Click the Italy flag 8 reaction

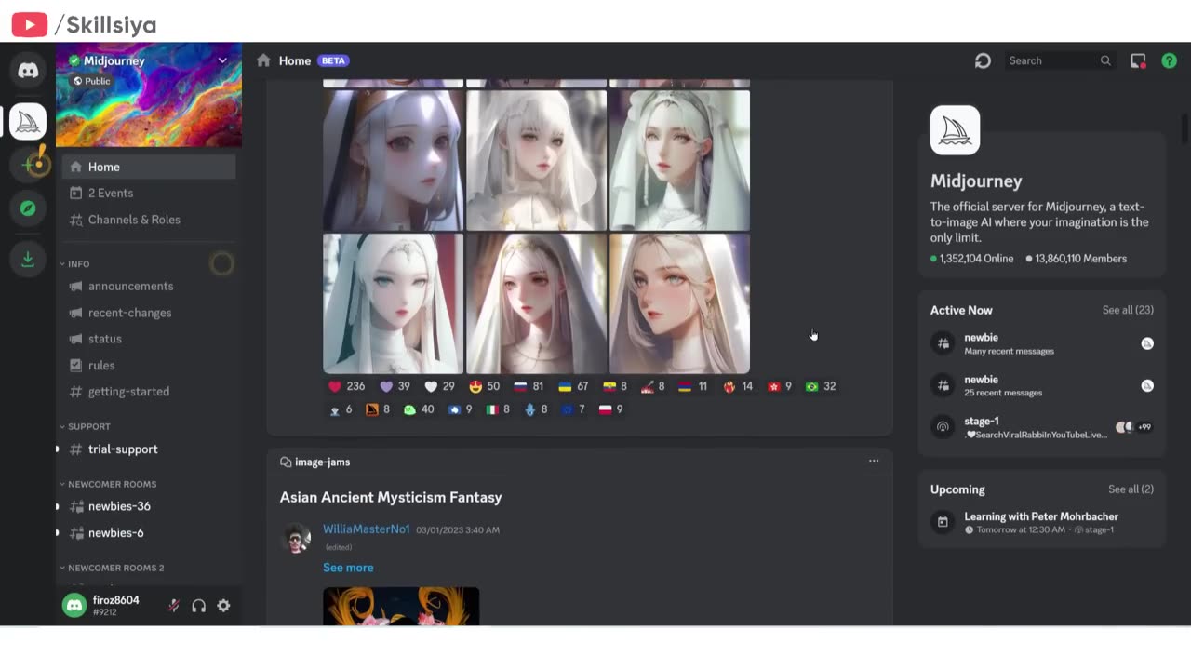click(498, 409)
